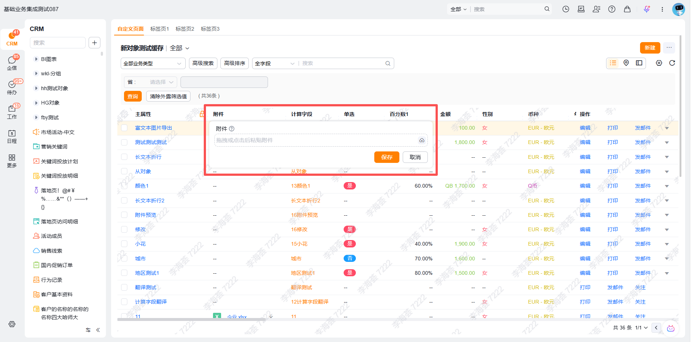Screen dimensions: 691x342
Task: Tick checkbox for 测试测试测试 row
Action: [x=124, y=142]
